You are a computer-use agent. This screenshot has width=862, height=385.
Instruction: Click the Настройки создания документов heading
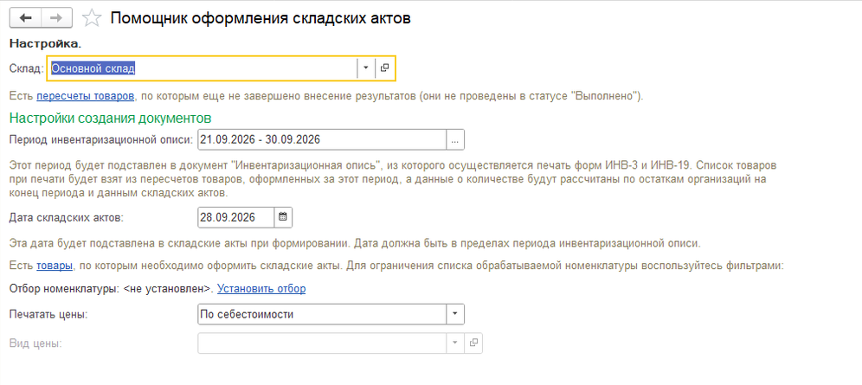[111, 118]
